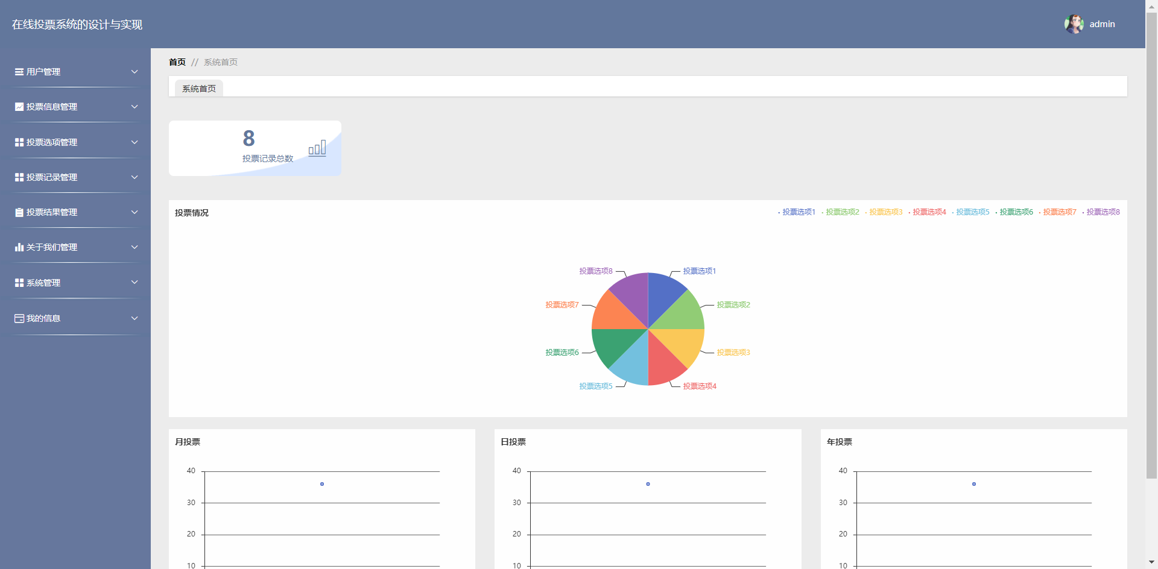Click the data point in 月投票 chart
This screenshot has width=1158, height=569.
[322, 484]
